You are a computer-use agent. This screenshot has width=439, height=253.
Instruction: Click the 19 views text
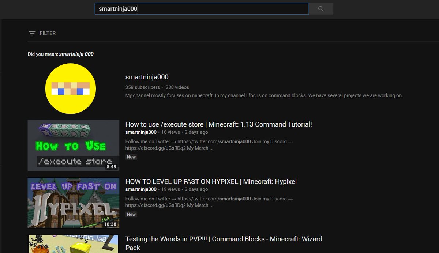point(170,189)
